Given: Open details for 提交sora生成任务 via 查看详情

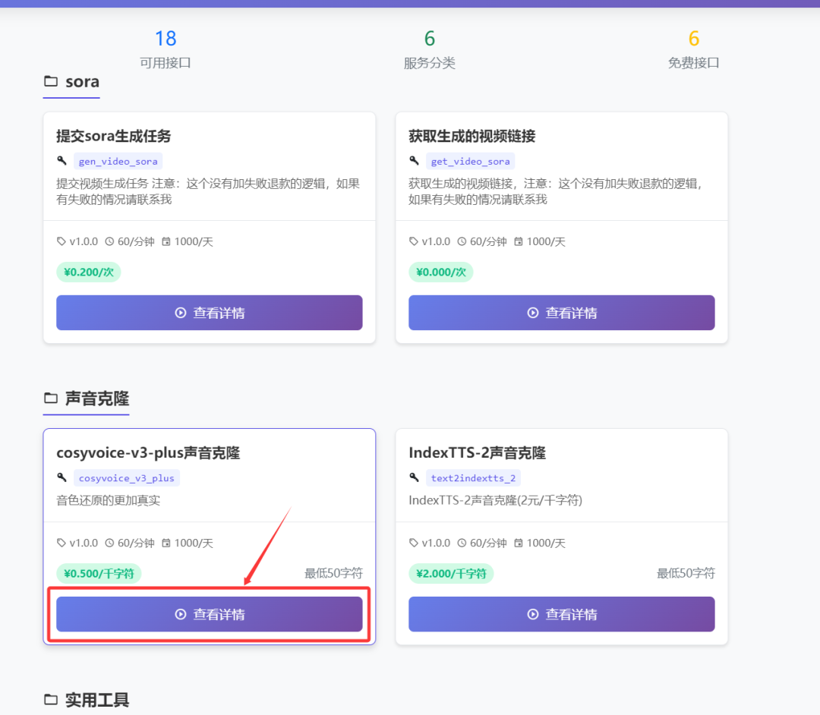Looking at the screenshot, I should coord(209,313).
